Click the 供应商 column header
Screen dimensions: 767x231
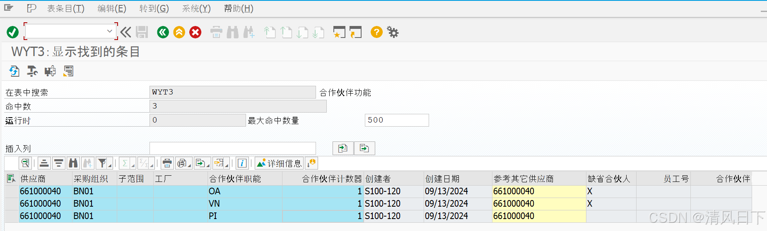pyautogui.click(x=45, y=179)
